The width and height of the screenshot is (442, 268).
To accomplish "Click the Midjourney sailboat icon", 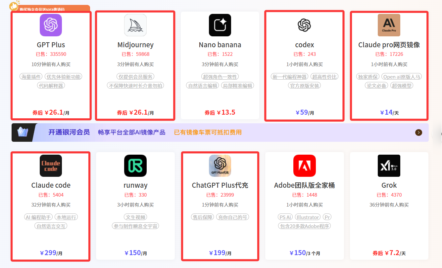I will 135,25.
